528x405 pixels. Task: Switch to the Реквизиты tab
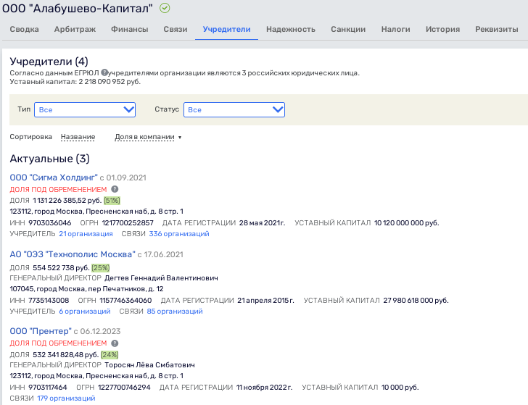(x=496, y=30)
